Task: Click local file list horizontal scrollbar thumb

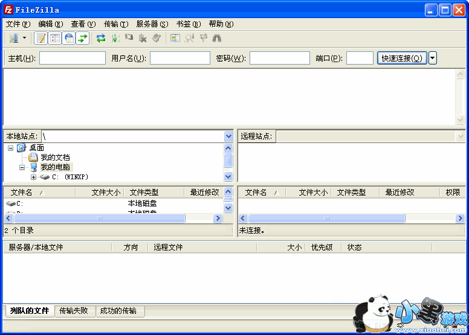Action: [x=100, y=218]
